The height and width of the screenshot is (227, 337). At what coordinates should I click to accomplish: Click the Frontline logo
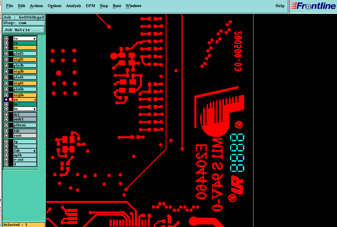coord(313,6)
